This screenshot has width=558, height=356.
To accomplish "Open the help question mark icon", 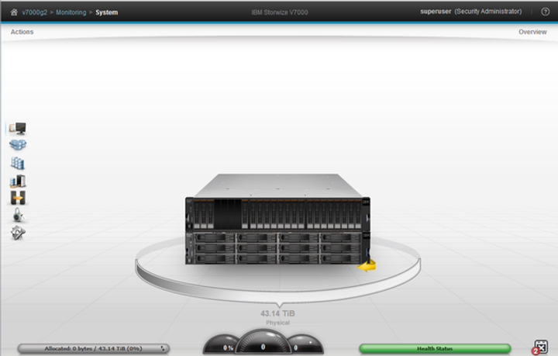I will 545,12.
